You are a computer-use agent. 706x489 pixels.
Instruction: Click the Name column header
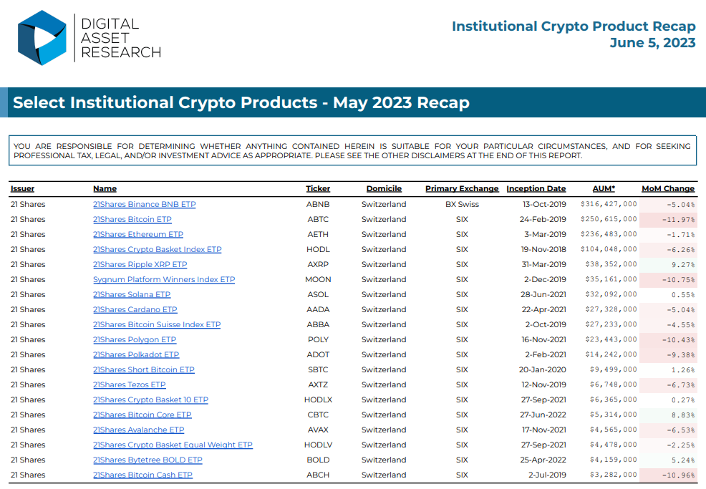(x=105, y=189)
